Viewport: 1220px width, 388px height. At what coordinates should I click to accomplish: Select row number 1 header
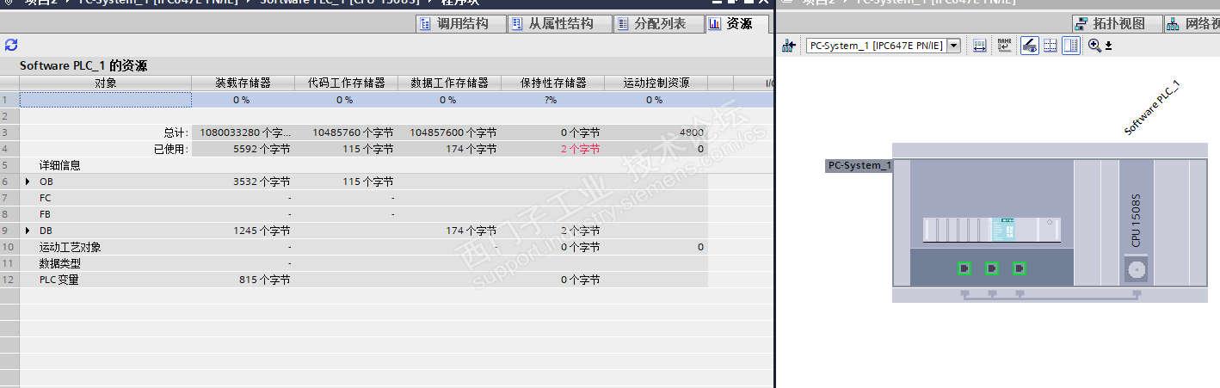[x=9, y=100]
